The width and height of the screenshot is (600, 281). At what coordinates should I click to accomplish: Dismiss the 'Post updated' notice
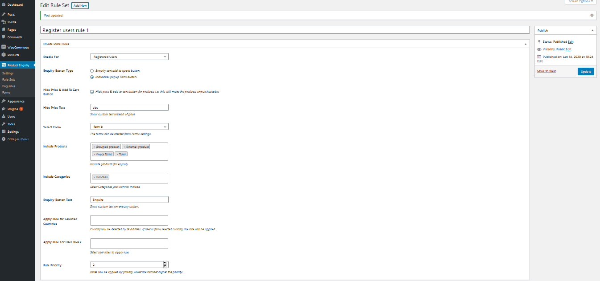[x=592, y=15]
